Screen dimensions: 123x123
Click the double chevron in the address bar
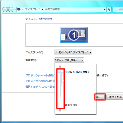pyautogui.click(x=23, y=9)
